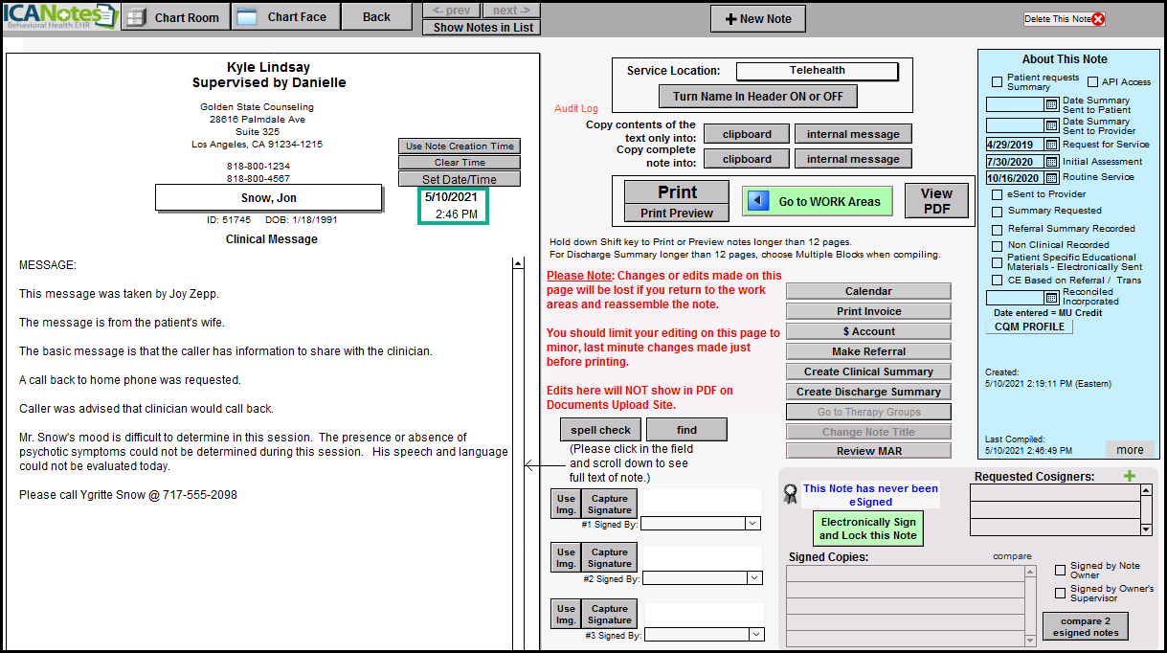Open calendar picker for Initial Assessment date

point(1051,161)
